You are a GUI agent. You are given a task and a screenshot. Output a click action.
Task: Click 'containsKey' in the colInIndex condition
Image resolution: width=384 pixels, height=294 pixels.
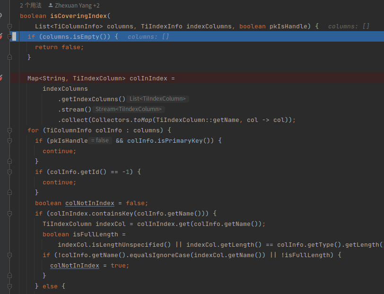pyautogui.click(x=113, y=214)
